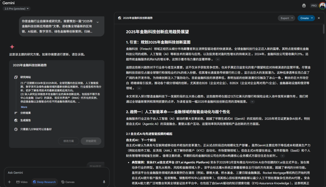
Task: Open the Gemini home menu
Action: click(x=9, y=3)
